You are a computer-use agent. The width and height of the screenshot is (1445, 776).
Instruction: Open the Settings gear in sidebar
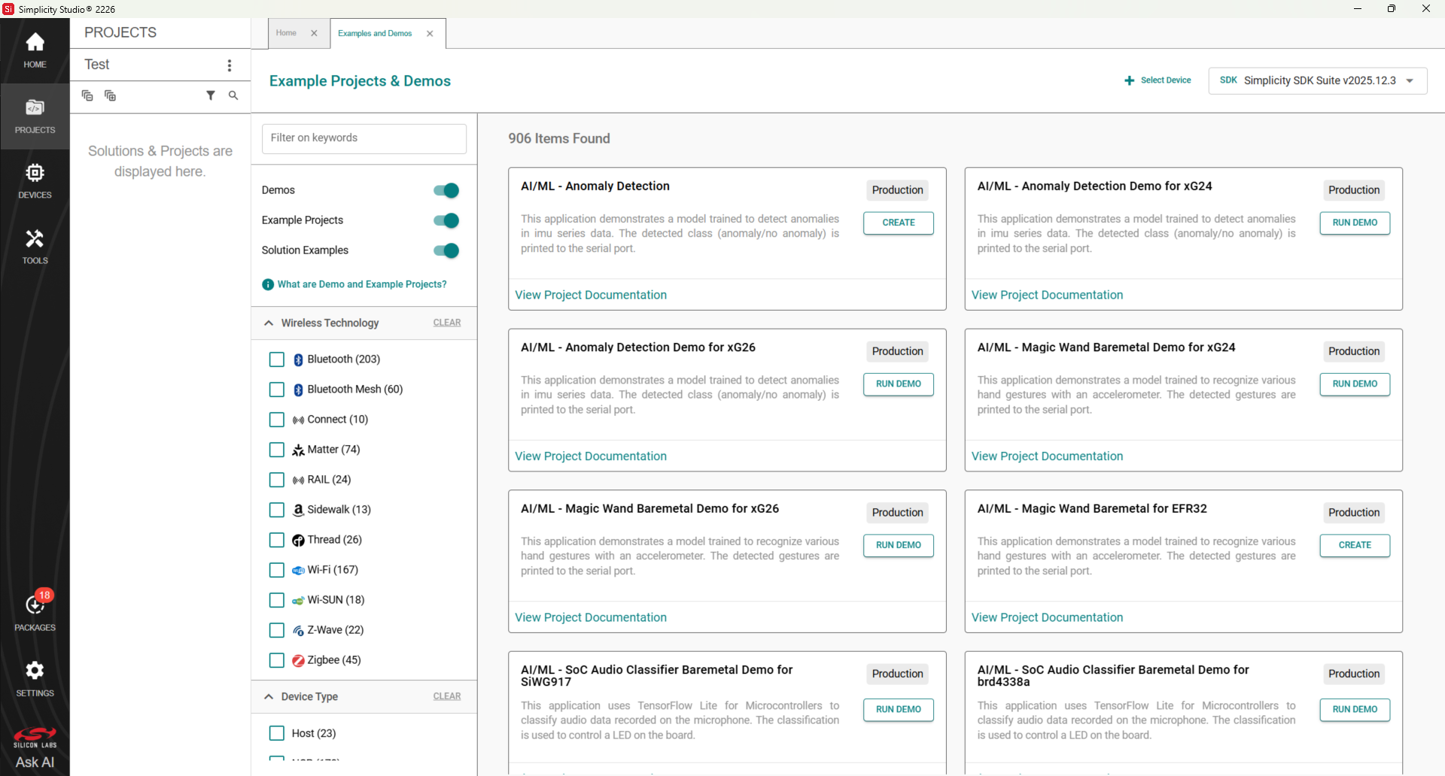35,678
